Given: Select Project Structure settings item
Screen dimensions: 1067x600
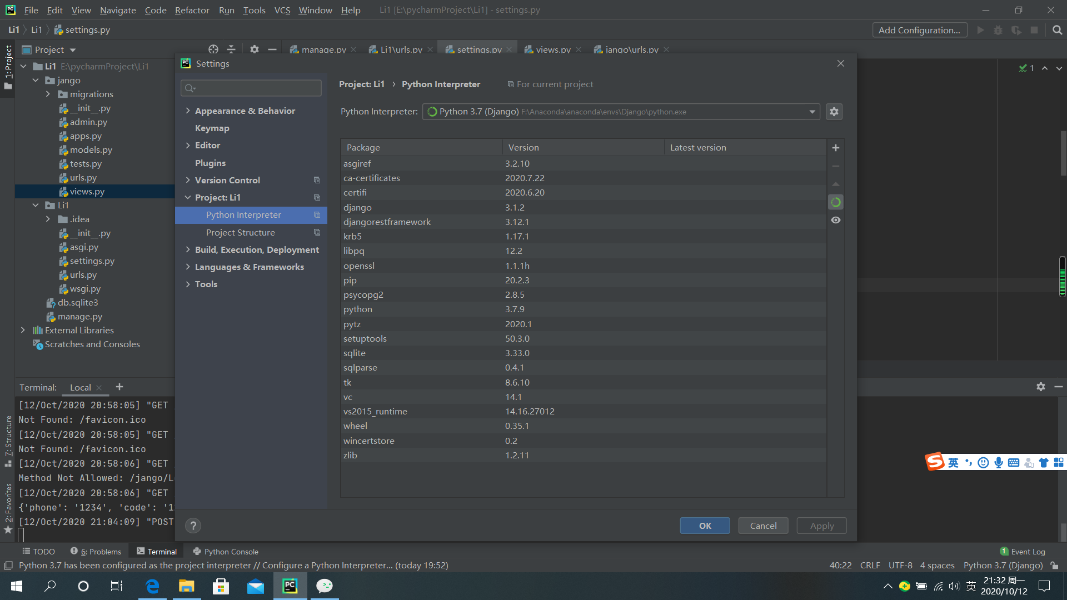Looking at the screenshot, I should point(251,232).
